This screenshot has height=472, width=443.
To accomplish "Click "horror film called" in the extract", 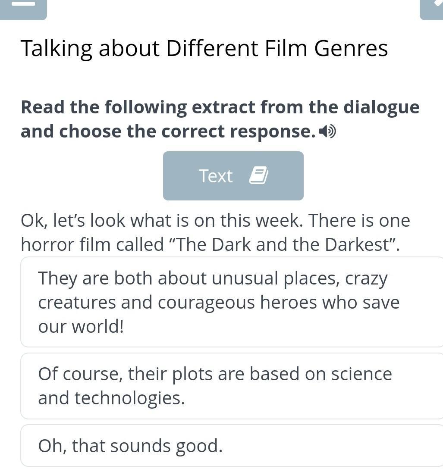I will (x=92, y=244).
